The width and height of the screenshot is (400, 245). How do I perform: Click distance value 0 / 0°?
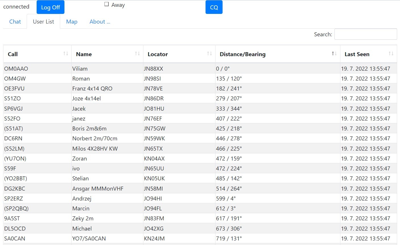223,69
